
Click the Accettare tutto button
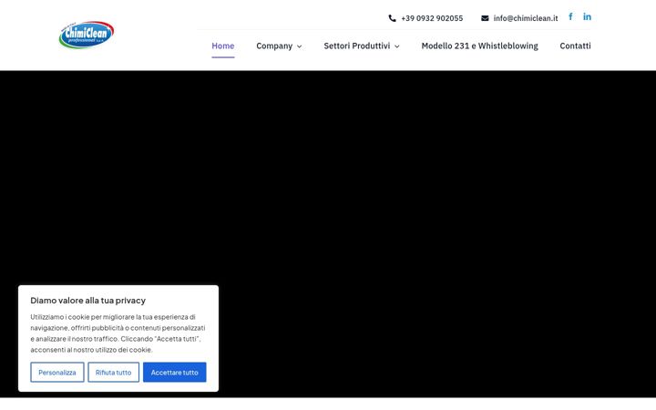pos(174,372)
